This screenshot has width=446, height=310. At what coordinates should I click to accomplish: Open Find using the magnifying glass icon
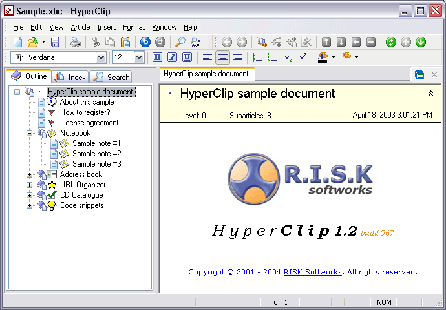pyautogui.click(x=180, y=42)
